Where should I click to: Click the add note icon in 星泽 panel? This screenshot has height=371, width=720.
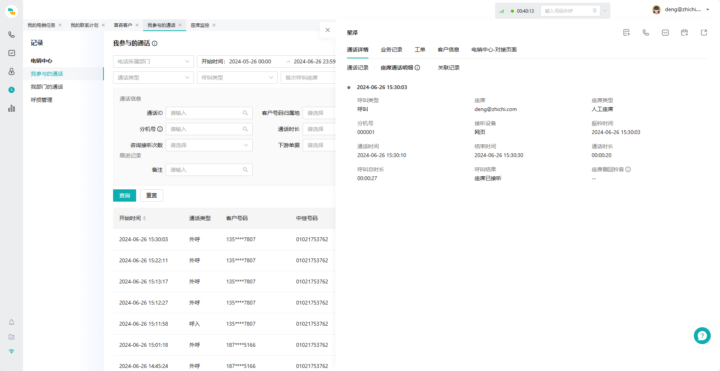[x=627, y=33]
